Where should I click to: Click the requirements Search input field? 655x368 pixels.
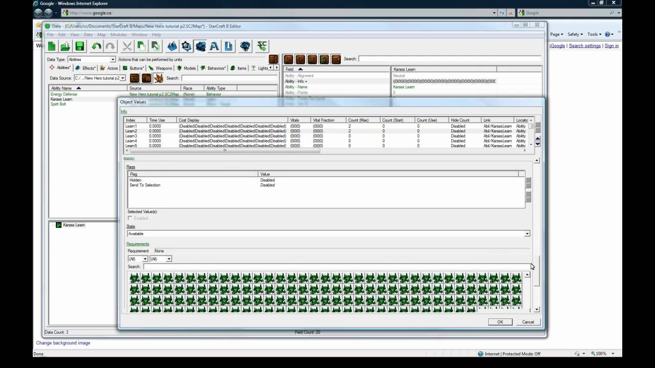337,266
